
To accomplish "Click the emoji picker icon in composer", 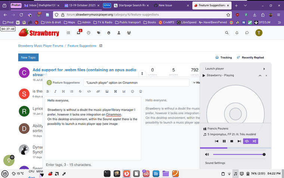I will pos(132,92).
